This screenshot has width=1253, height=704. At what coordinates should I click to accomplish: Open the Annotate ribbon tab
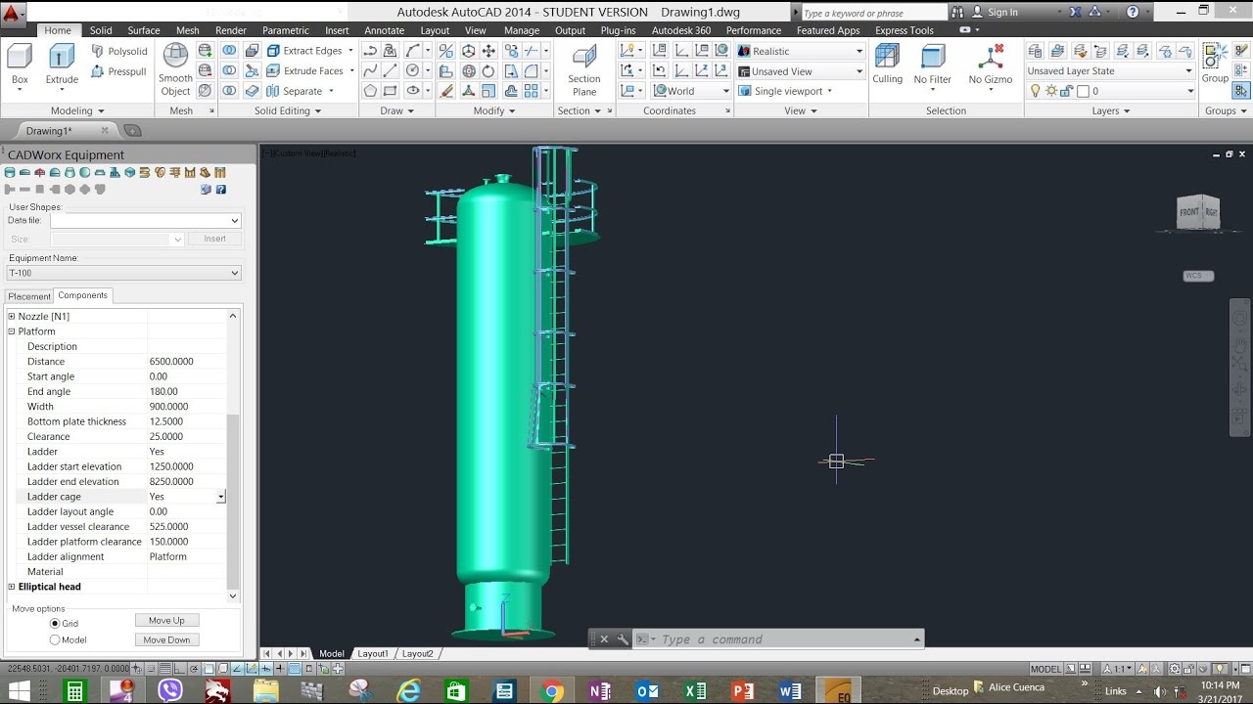(x=384, y=30)
